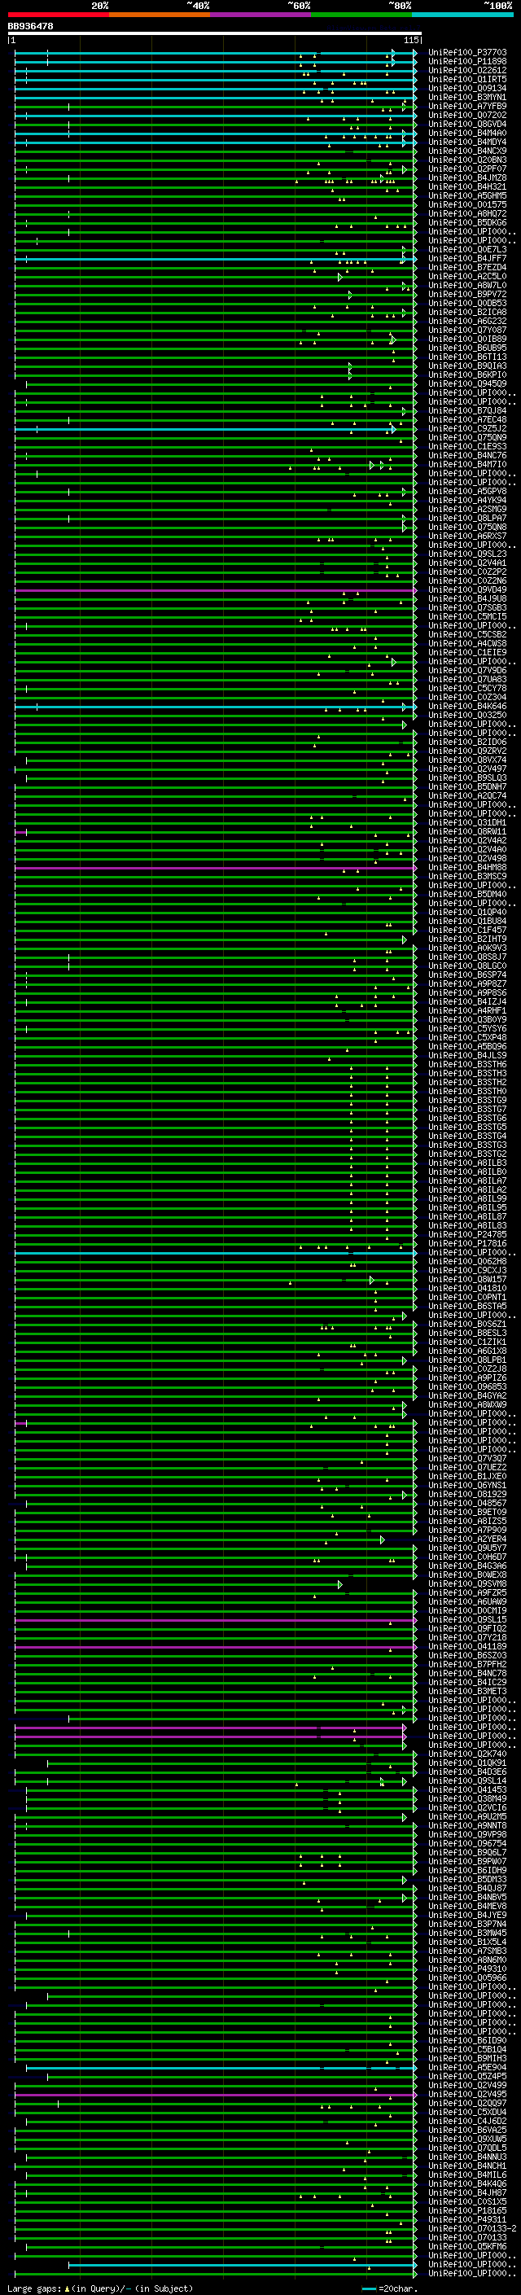Choose the UniRef100_O96853 hit label
The image size is (521, 2295).
[467, 1386]
